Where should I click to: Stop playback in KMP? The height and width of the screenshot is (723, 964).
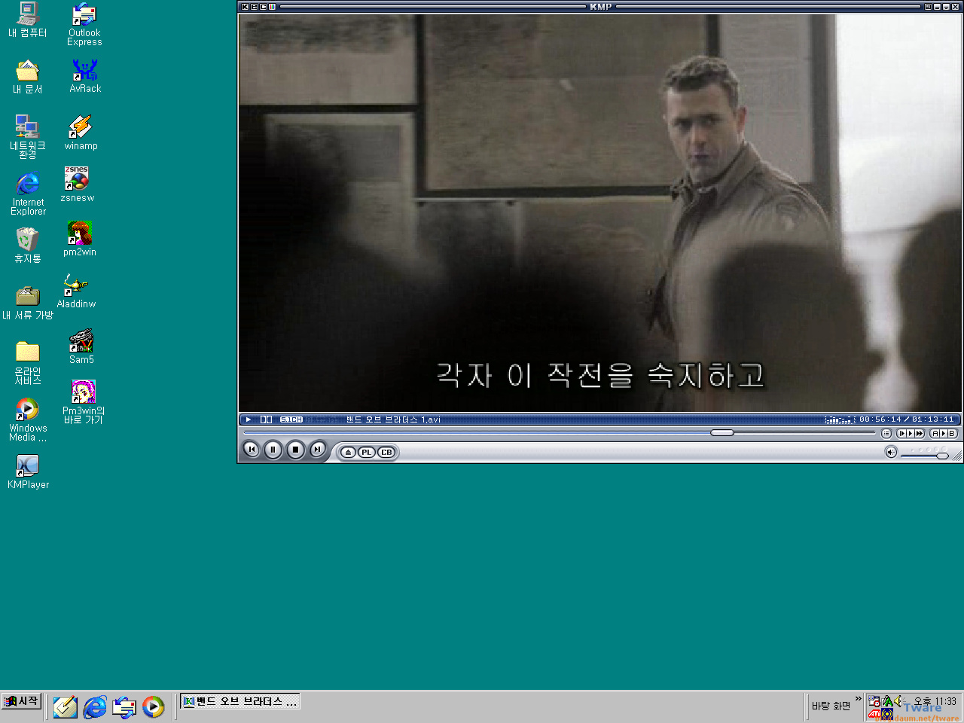[x=295, y=450]
